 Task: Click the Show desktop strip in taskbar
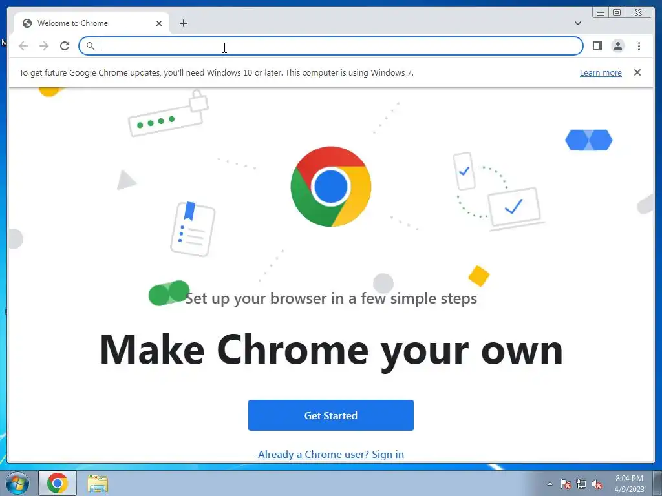point(657,483)
